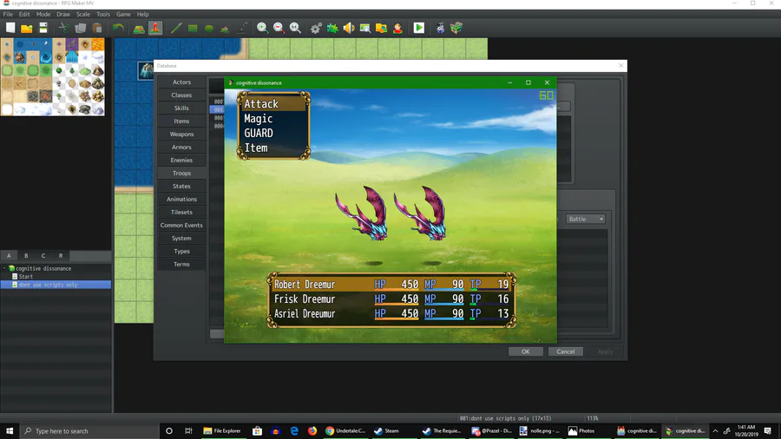Click Cancel in the Database dialog
This screenshot has height=439, width=781.
565,351
